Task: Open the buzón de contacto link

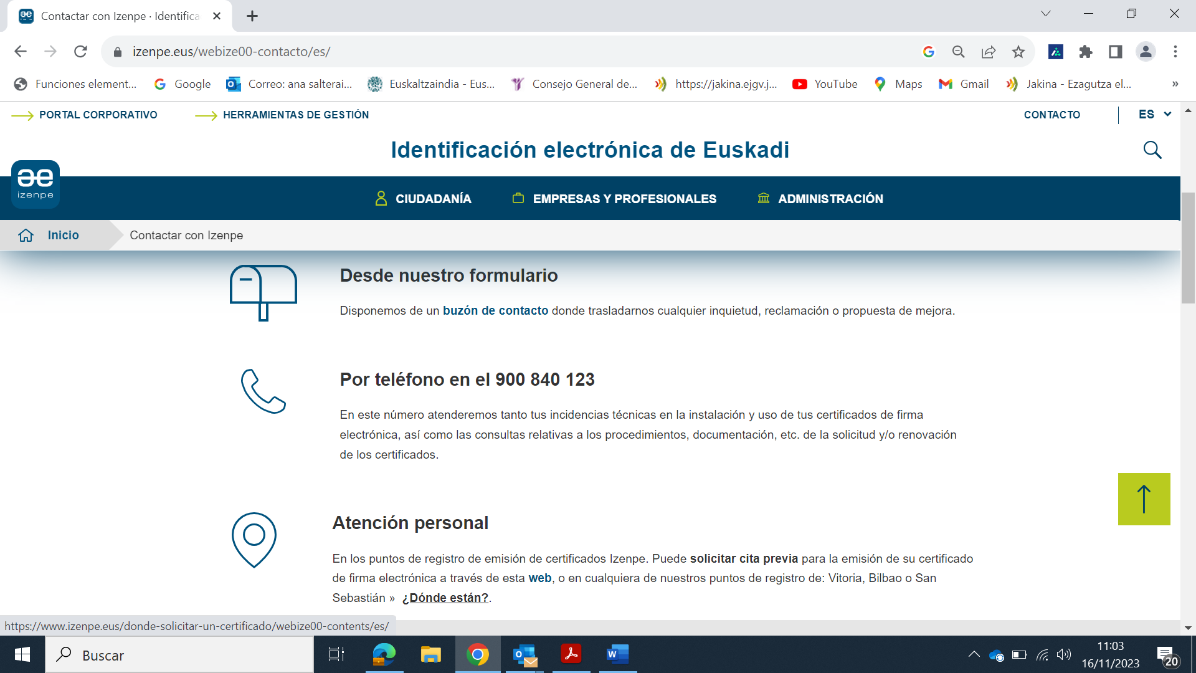Action: pyautogui.click(x=495, y=311)
